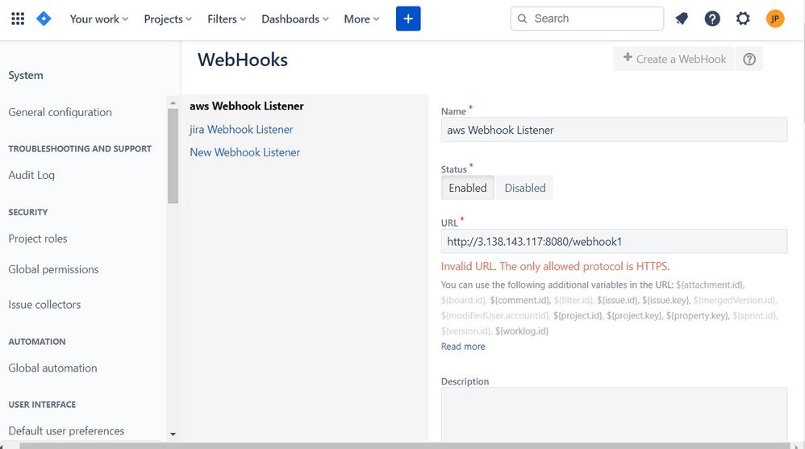
Task: Click Create a WebHook button
Action: point(674,59)
